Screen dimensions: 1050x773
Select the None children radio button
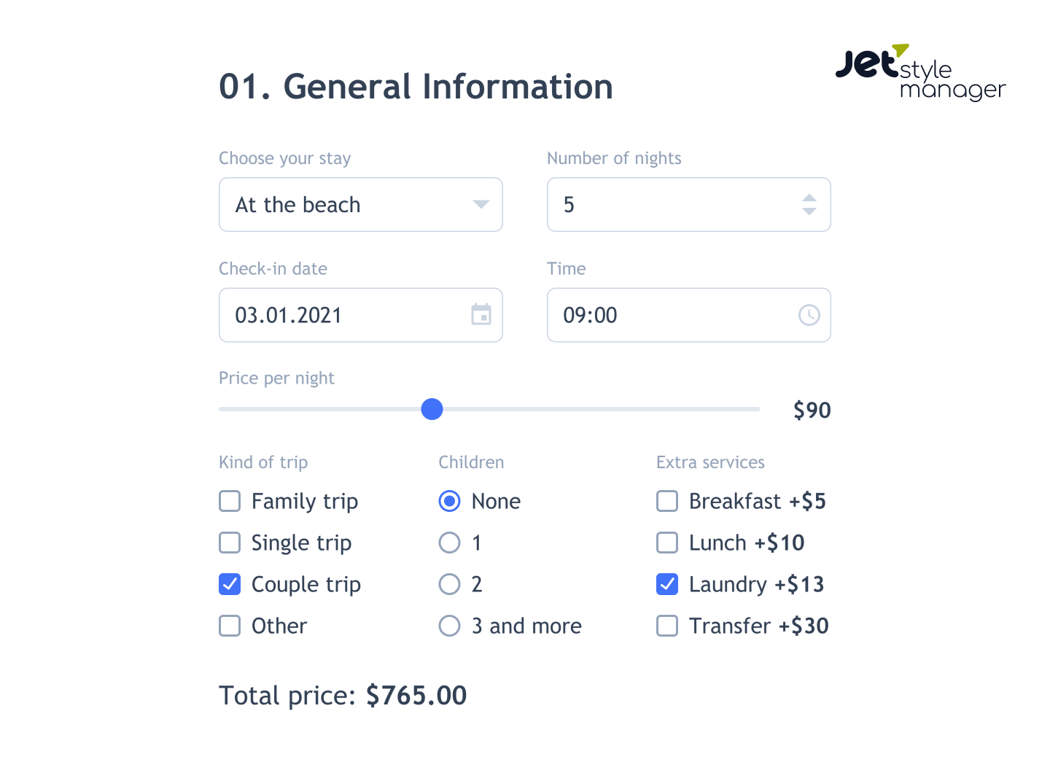pos(450,501)
